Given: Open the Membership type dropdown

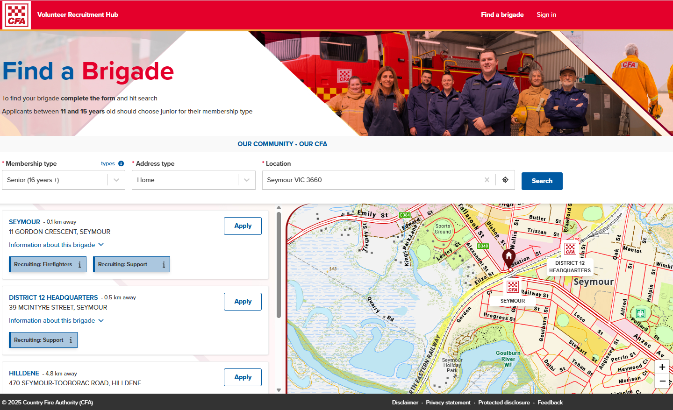Looking at the screenshot, I should (64, 180).
